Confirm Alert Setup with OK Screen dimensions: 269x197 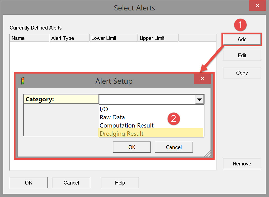click(132, 147)
